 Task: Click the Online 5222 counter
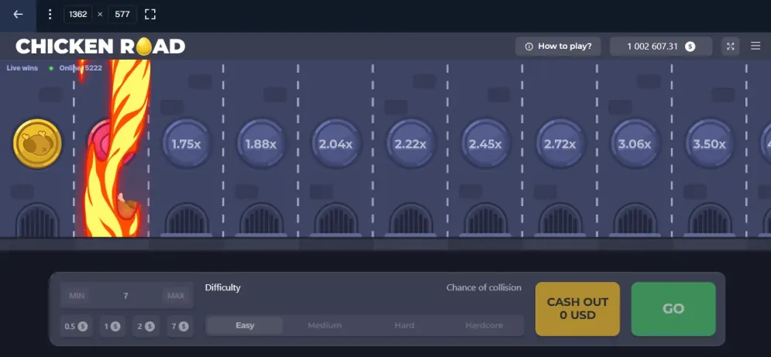pos(81,68)
